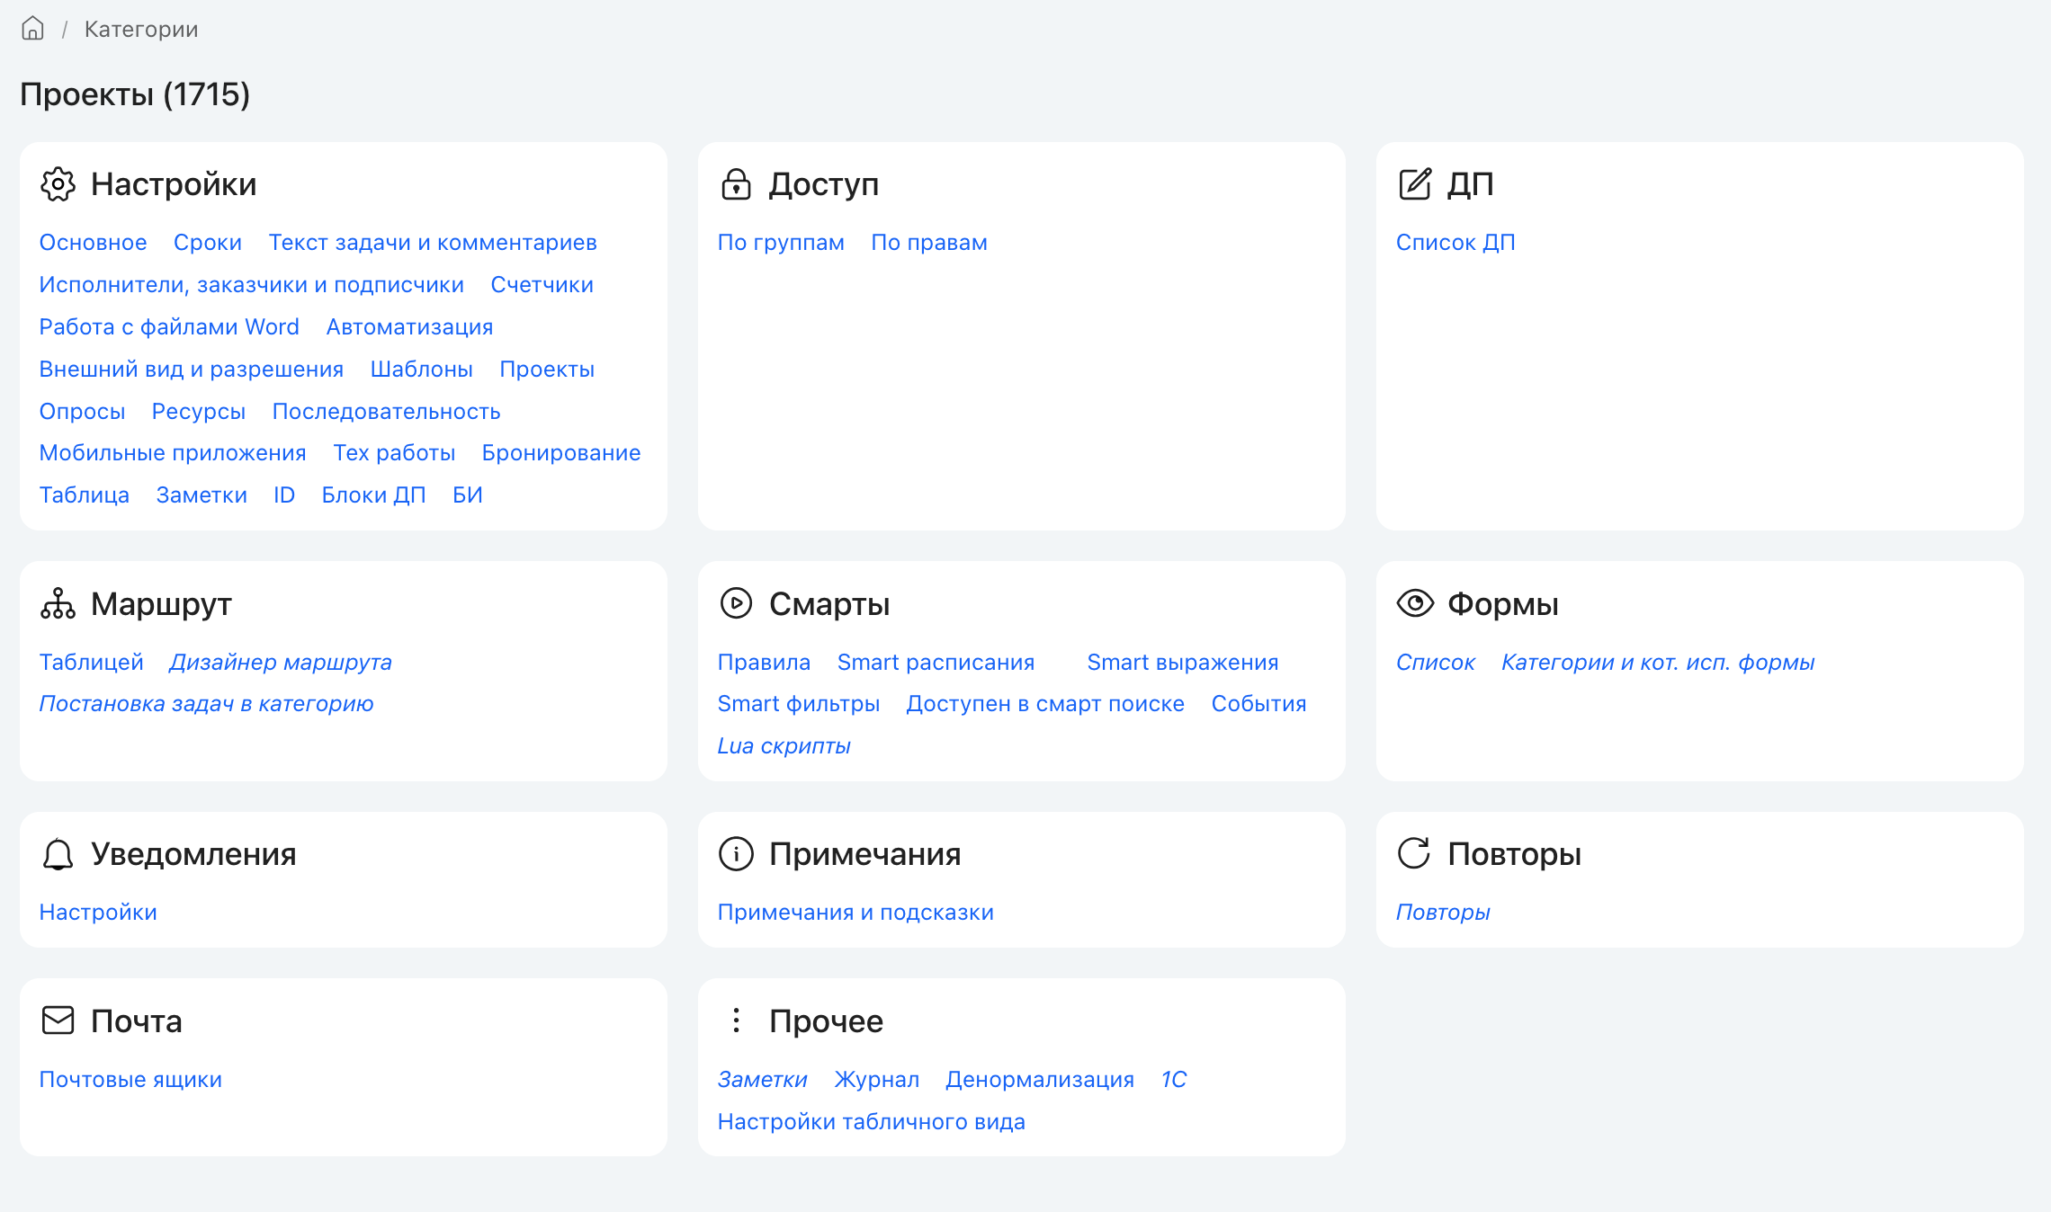Click the bell icon beside Уведомления

(58, 854)
